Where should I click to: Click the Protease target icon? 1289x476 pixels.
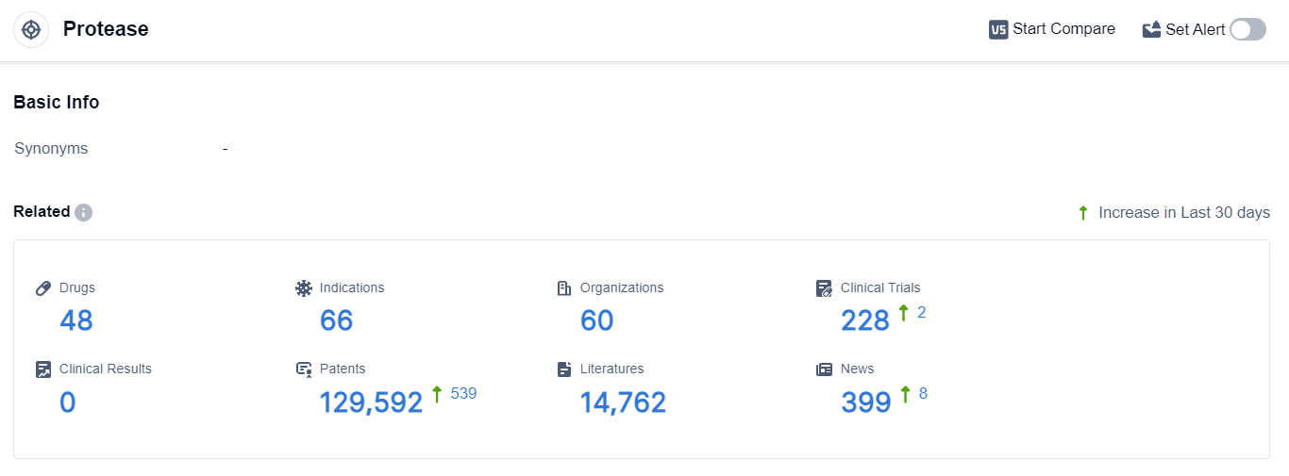coord(31,29)
